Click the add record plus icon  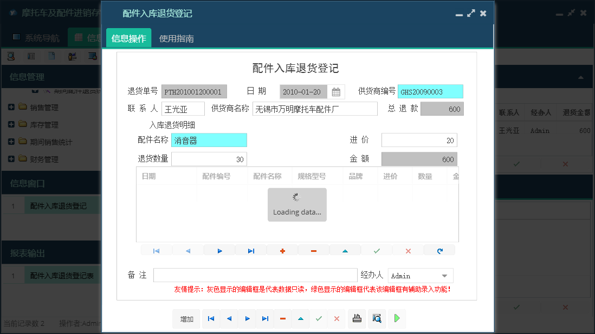(x=282, y=250)
